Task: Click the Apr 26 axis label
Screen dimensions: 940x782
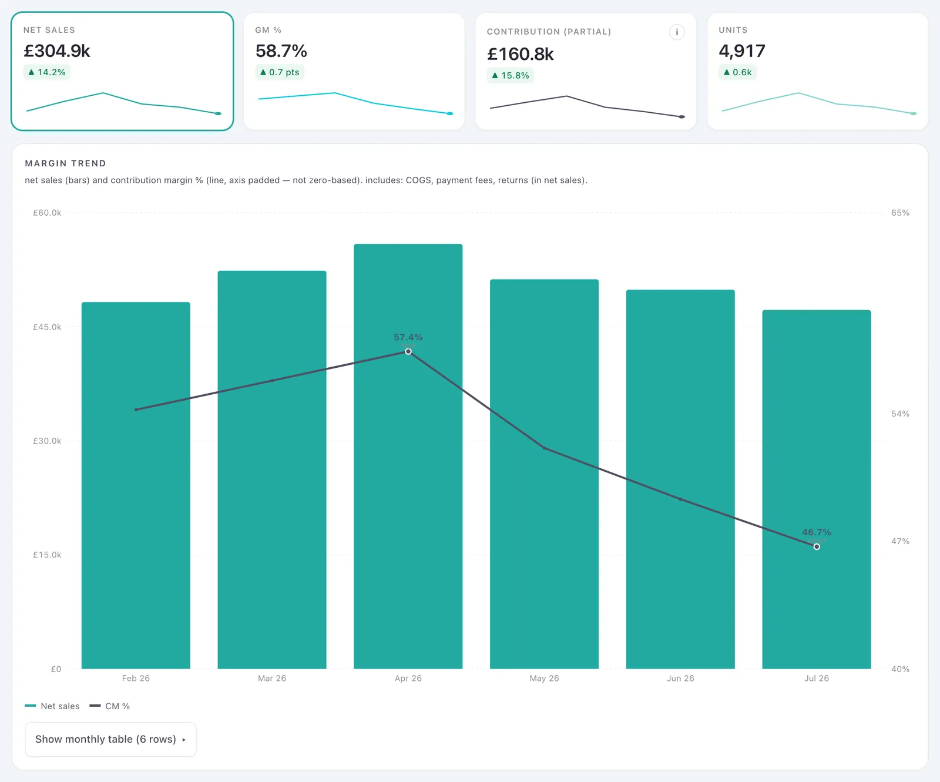Action: pos(408,678)
